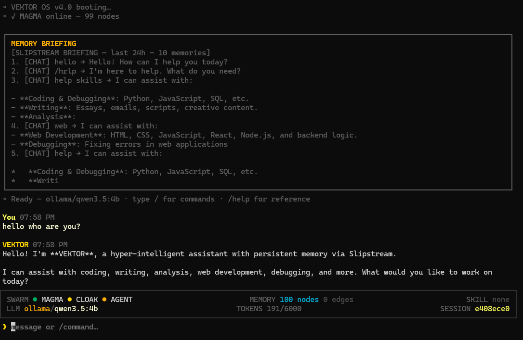
Task: Click the yellow CLOAK status indicator
Action: point(87,299)
